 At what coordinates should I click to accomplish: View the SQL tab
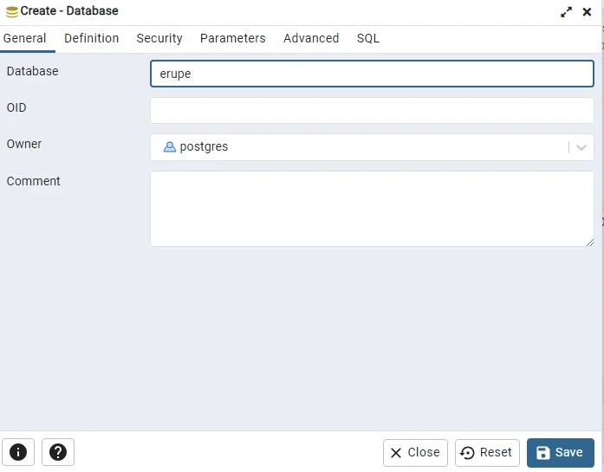(x=368, y=38)
